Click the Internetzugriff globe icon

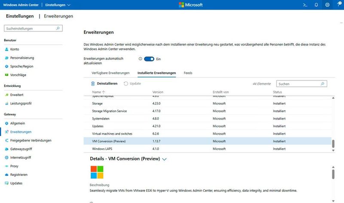[x=6, y=157]
